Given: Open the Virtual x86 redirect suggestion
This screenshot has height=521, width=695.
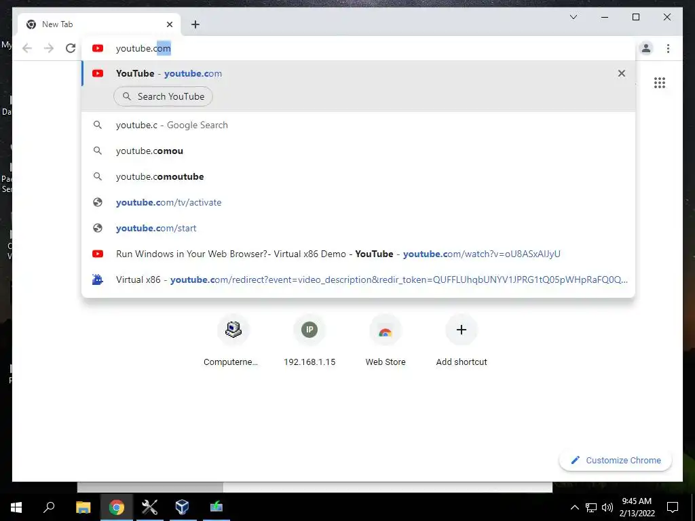Looking at the screenshot, I should click(358, 279).
